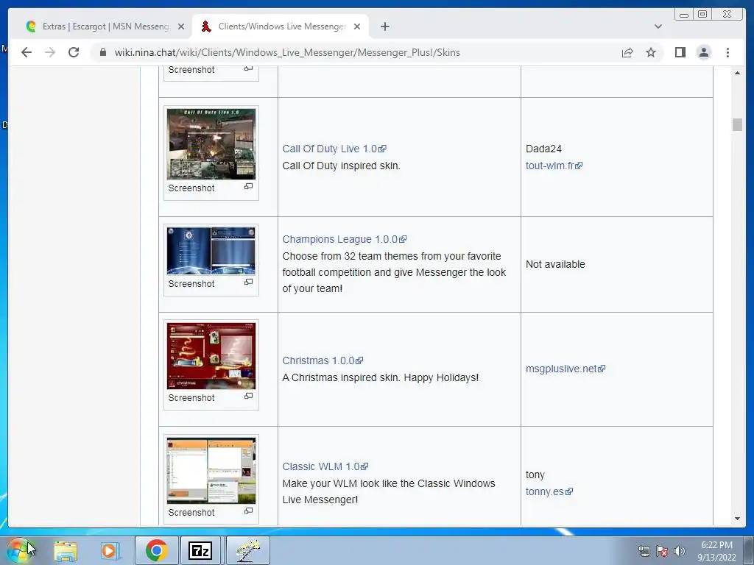
Task: Close the Clients/Windows Live Messenger tab
Action: pos(357,26)
